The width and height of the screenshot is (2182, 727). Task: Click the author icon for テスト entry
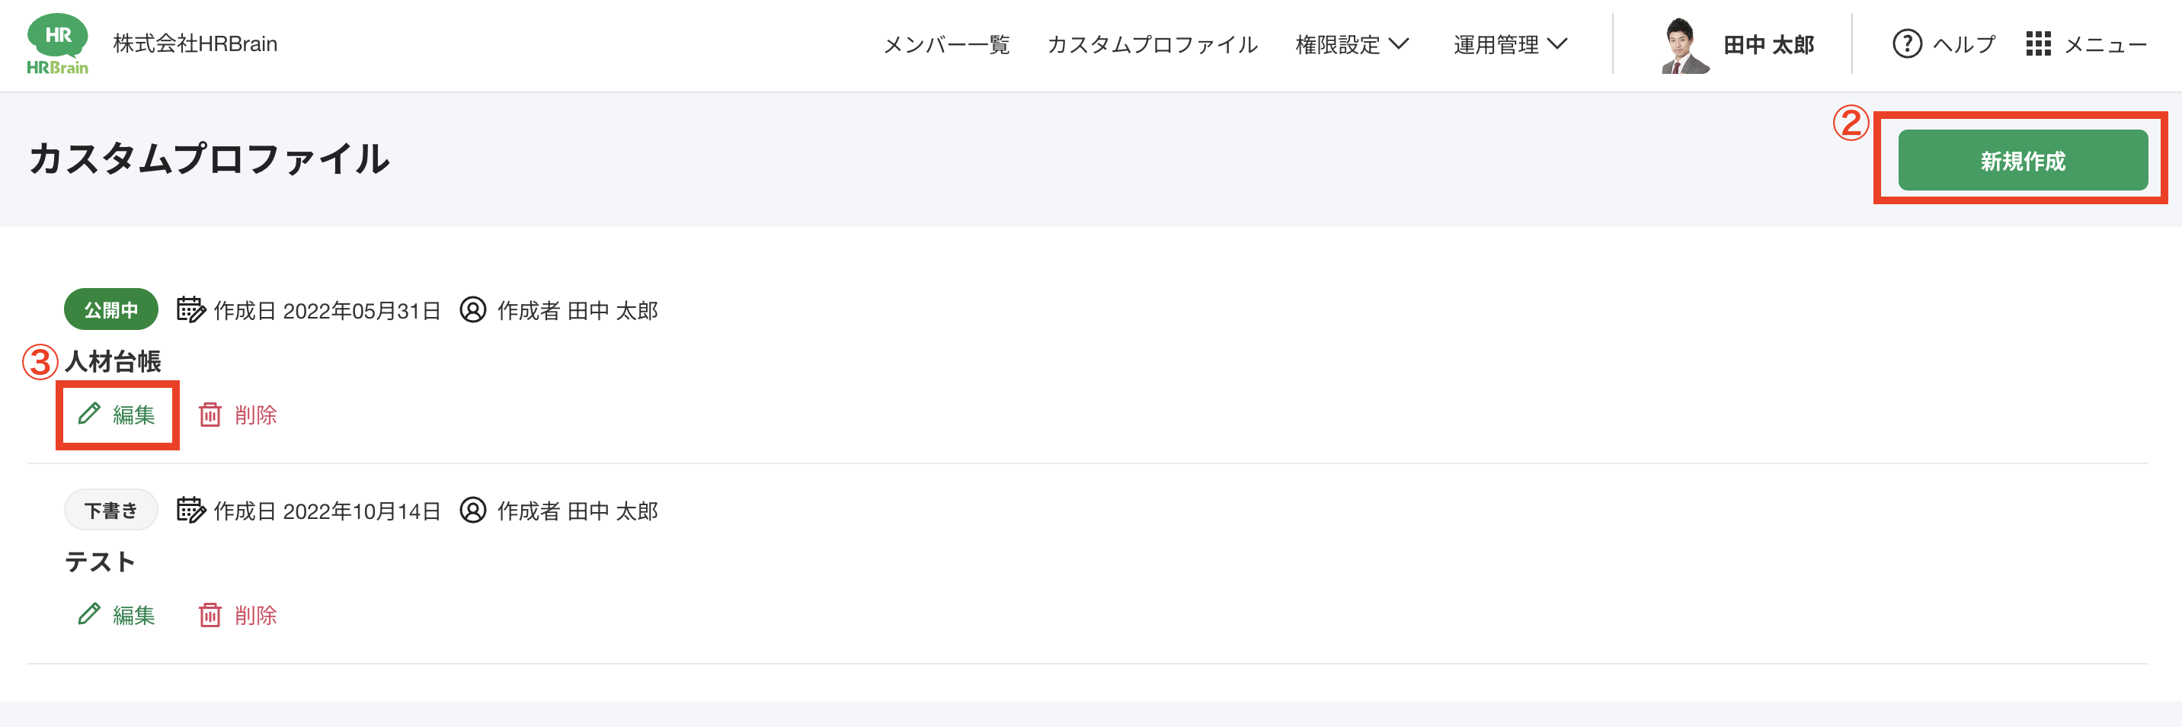click(472, 510)
